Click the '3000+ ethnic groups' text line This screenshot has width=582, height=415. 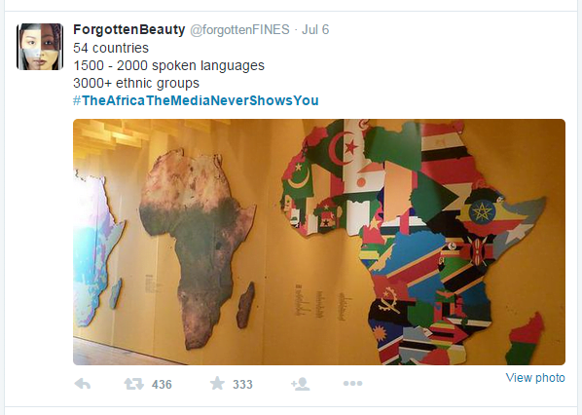coord(136,83)
